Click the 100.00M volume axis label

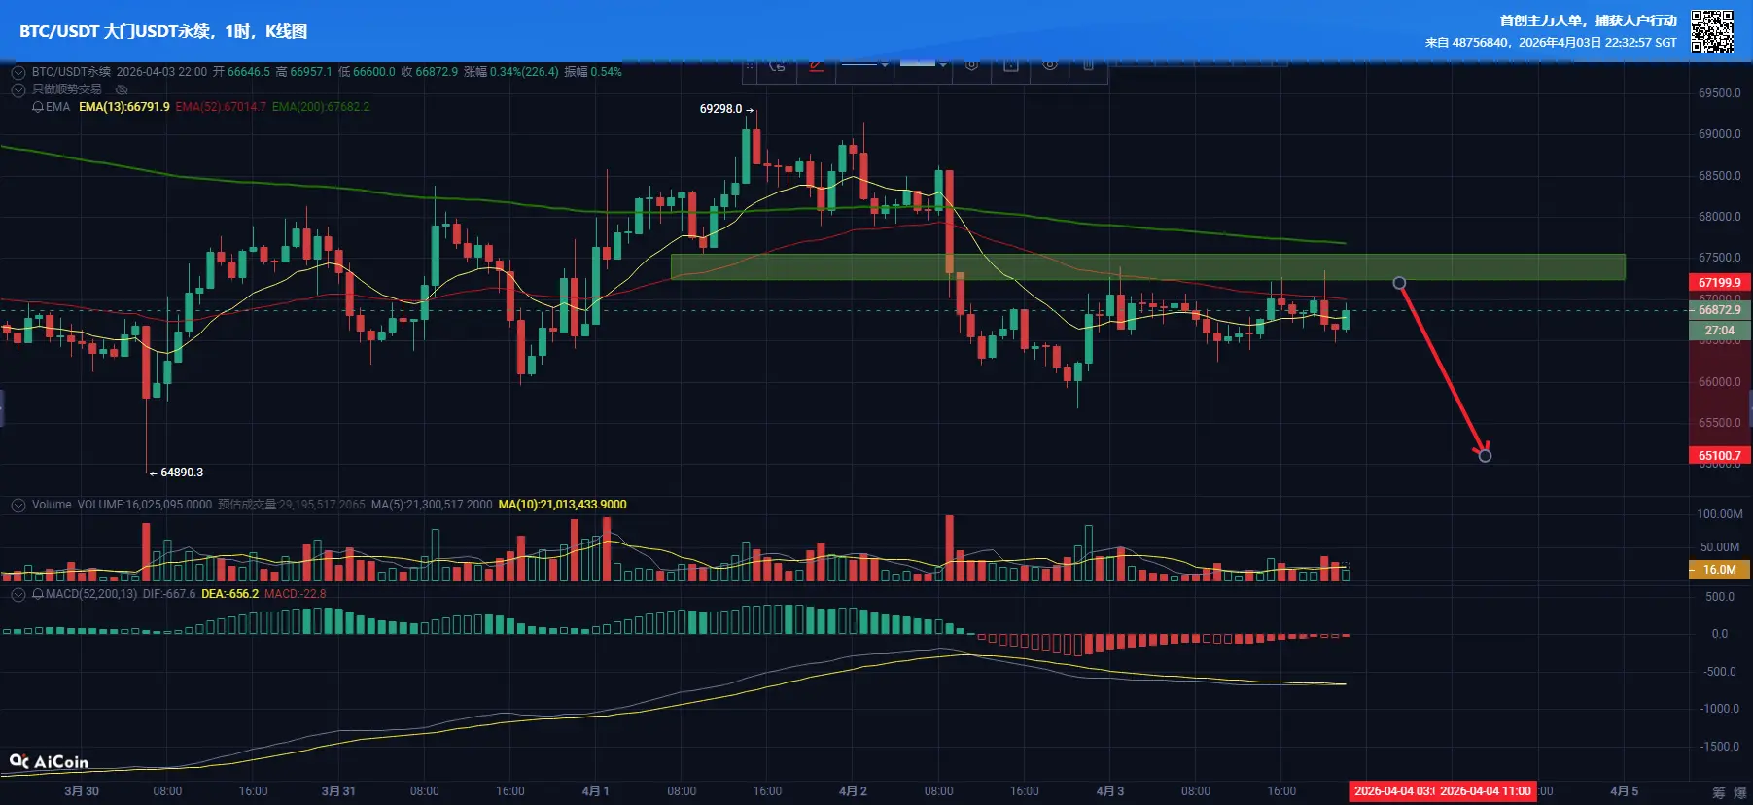(1719, 514)
